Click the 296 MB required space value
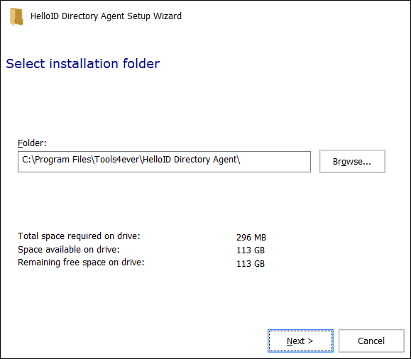411x359 pixels. point(251,238)
